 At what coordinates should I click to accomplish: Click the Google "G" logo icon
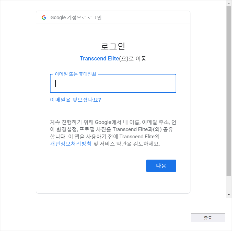coord(44,18)
